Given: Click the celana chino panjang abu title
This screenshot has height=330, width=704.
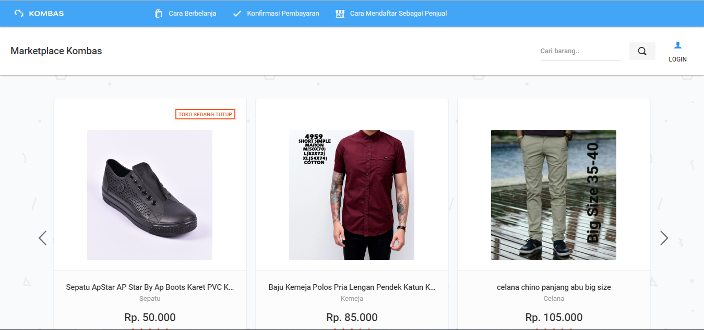Looking at the screenshot, I should pos(553,287).
